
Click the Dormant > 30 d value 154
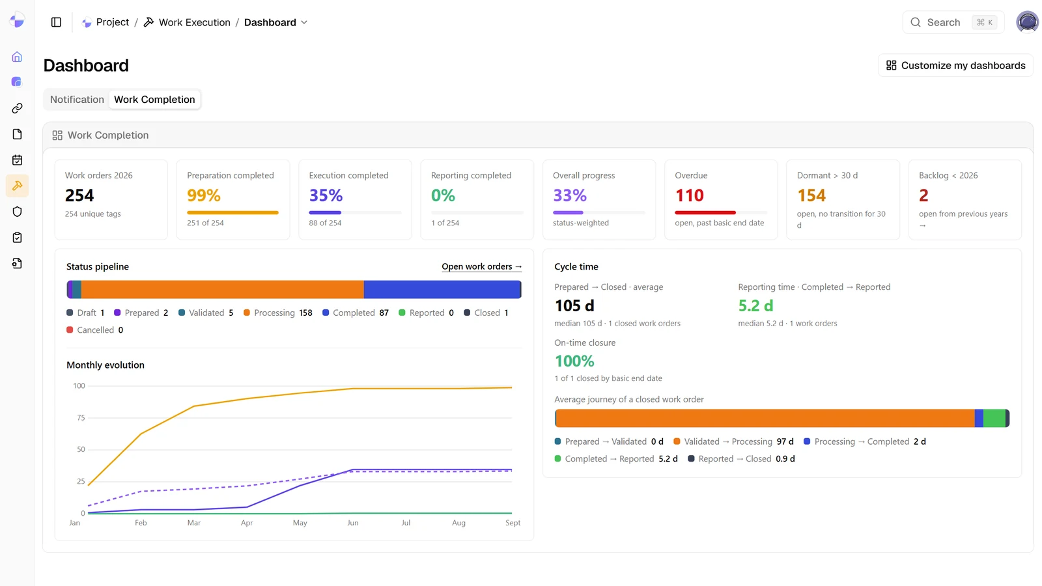click(x=811, y=195)
